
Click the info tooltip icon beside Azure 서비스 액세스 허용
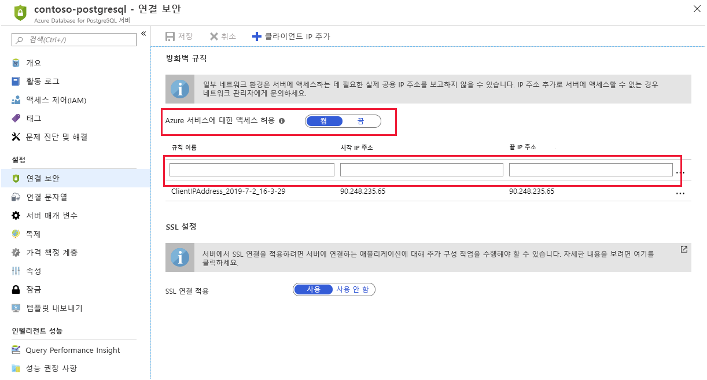pyautogui.click(x=282, y=121)
